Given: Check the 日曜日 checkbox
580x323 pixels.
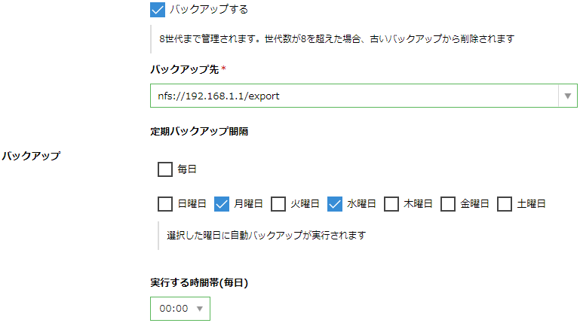Looking at the screenshot, I should pyautogui.click(x=165, y=203).
